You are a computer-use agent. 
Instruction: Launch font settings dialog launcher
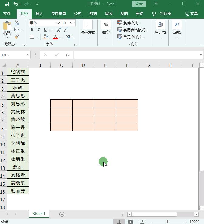75,45
